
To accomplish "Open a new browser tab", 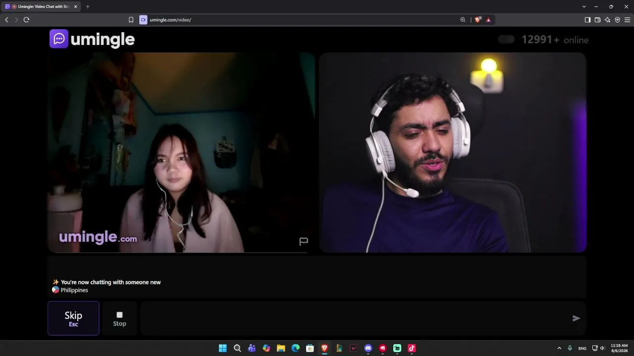I will tap(88, 6).
